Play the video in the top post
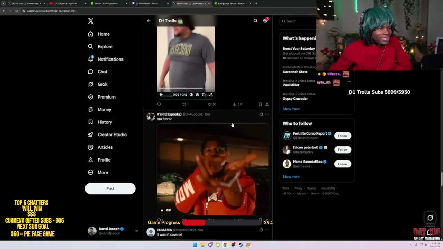 (161, 95)
